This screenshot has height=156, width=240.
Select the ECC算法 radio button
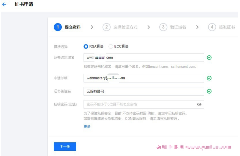coord(111,46)
